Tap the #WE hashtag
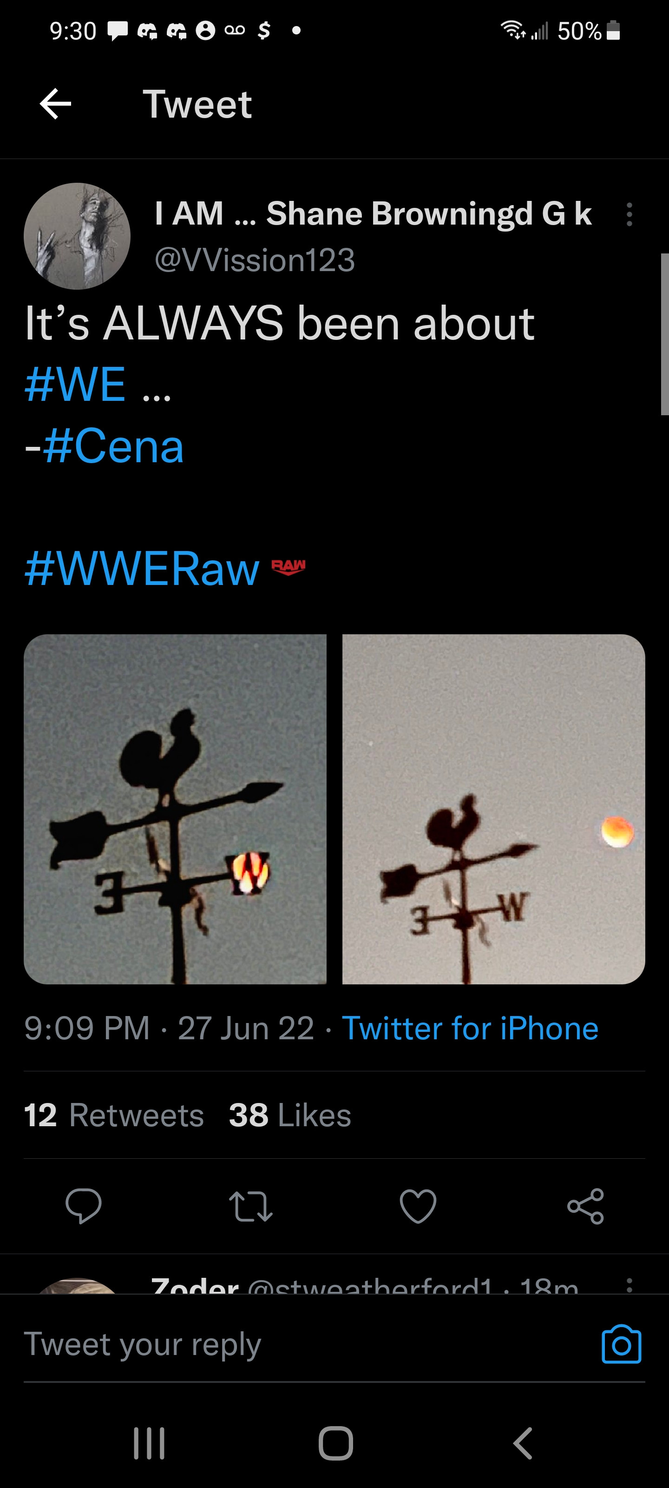669x1488 pixels. pos(76,385)
